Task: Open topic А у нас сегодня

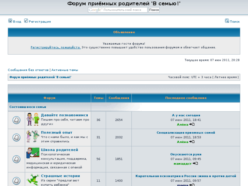Action: [186, 115]
